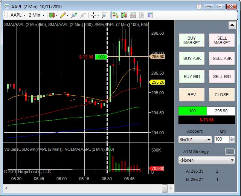
Task: Click the green 100 position flag on chart
Action: 101,57
